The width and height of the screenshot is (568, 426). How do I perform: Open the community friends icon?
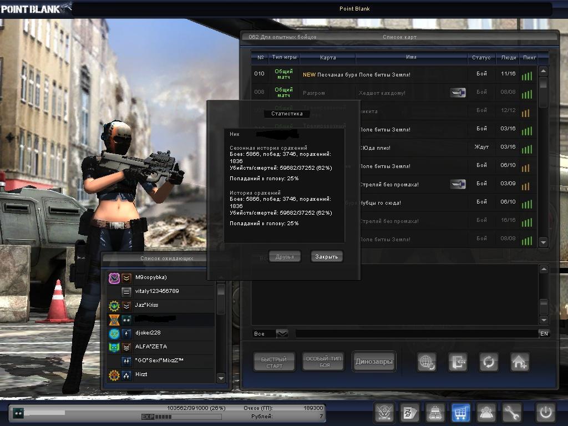[486, 413]
